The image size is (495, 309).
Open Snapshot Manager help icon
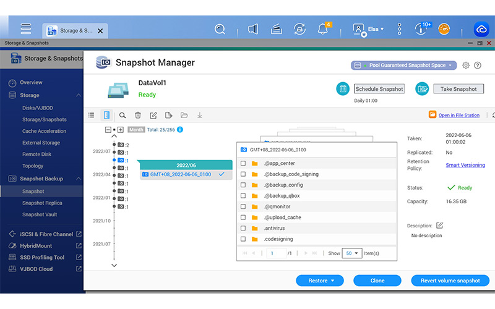pos(477,66)
